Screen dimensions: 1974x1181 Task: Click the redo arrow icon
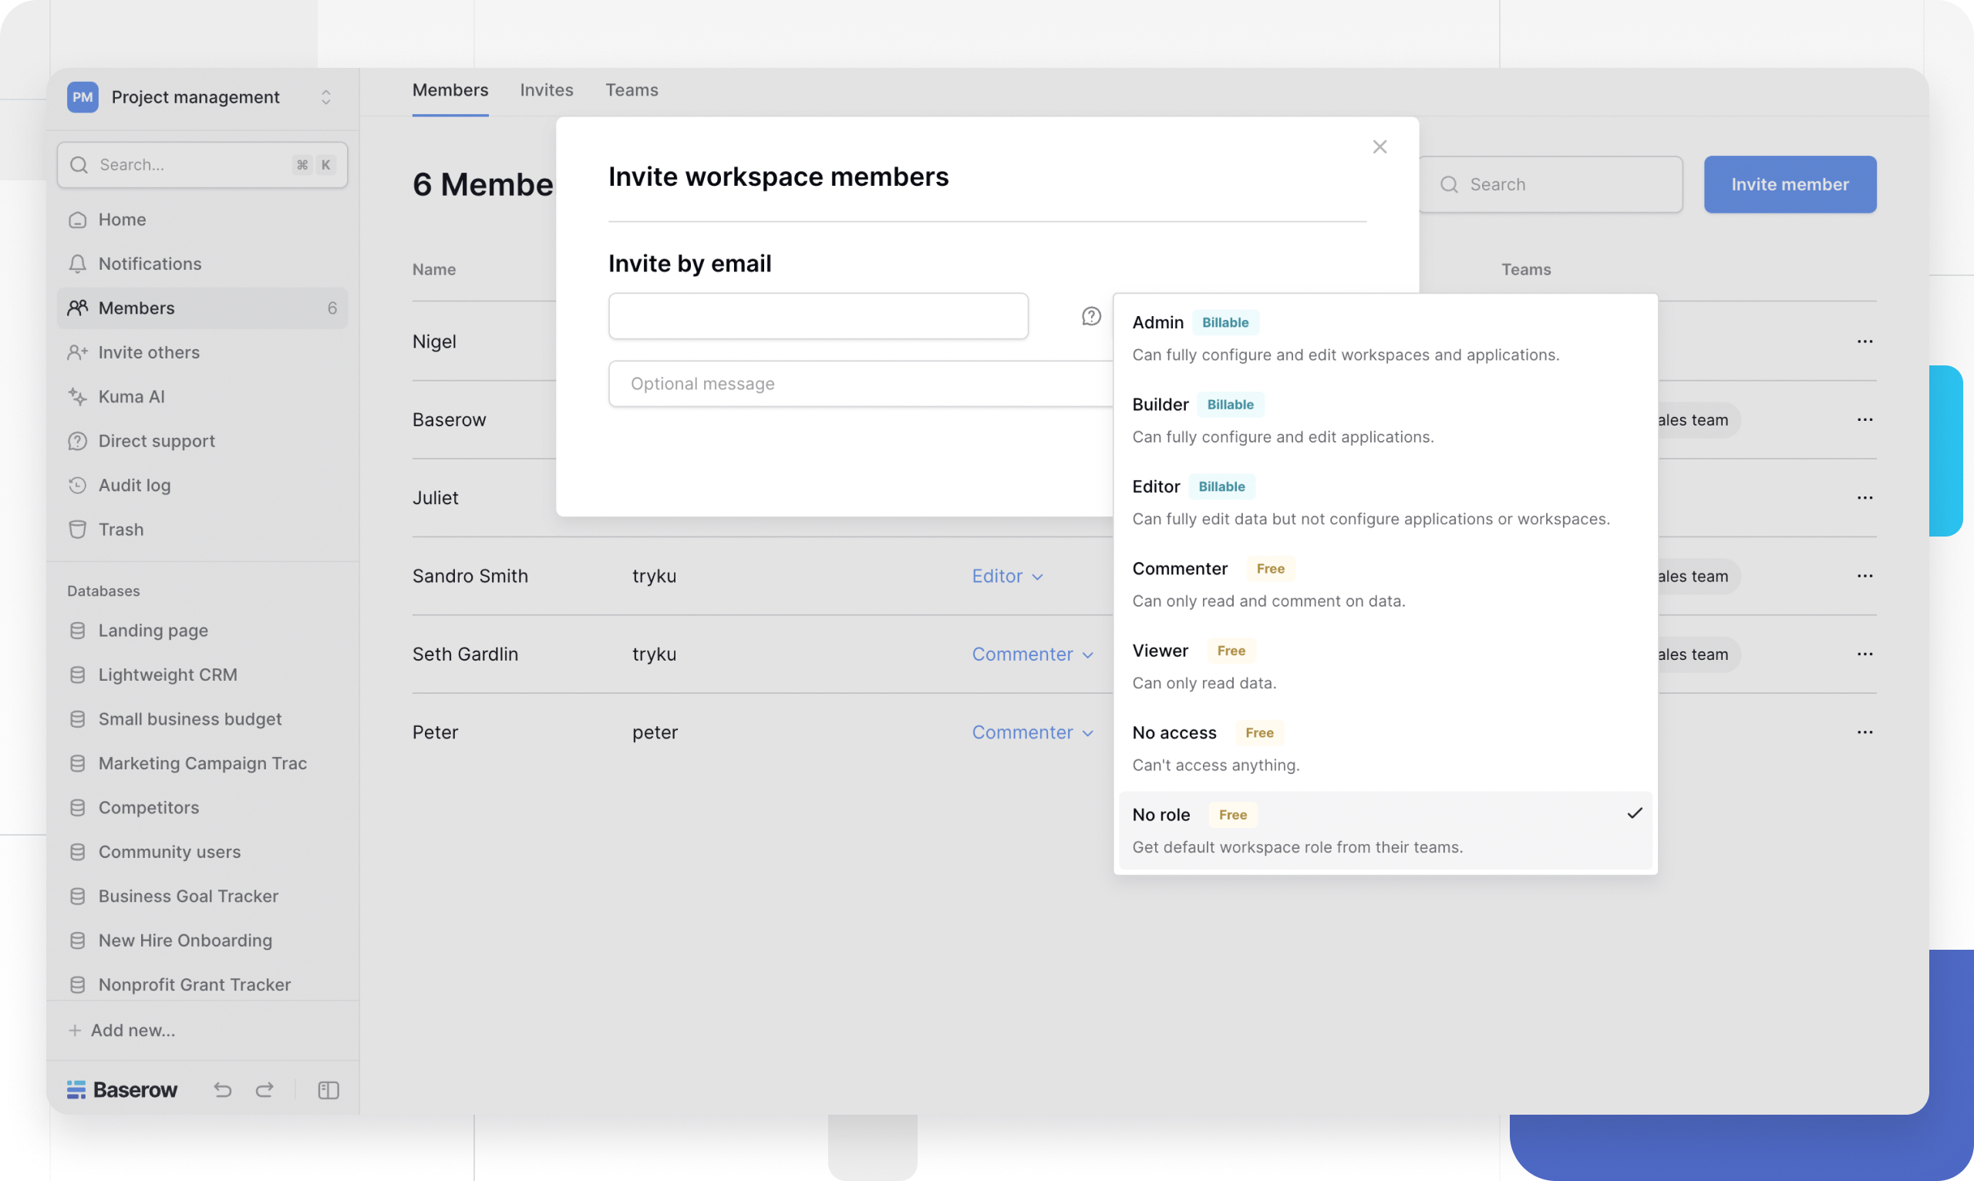(264, 1089)
